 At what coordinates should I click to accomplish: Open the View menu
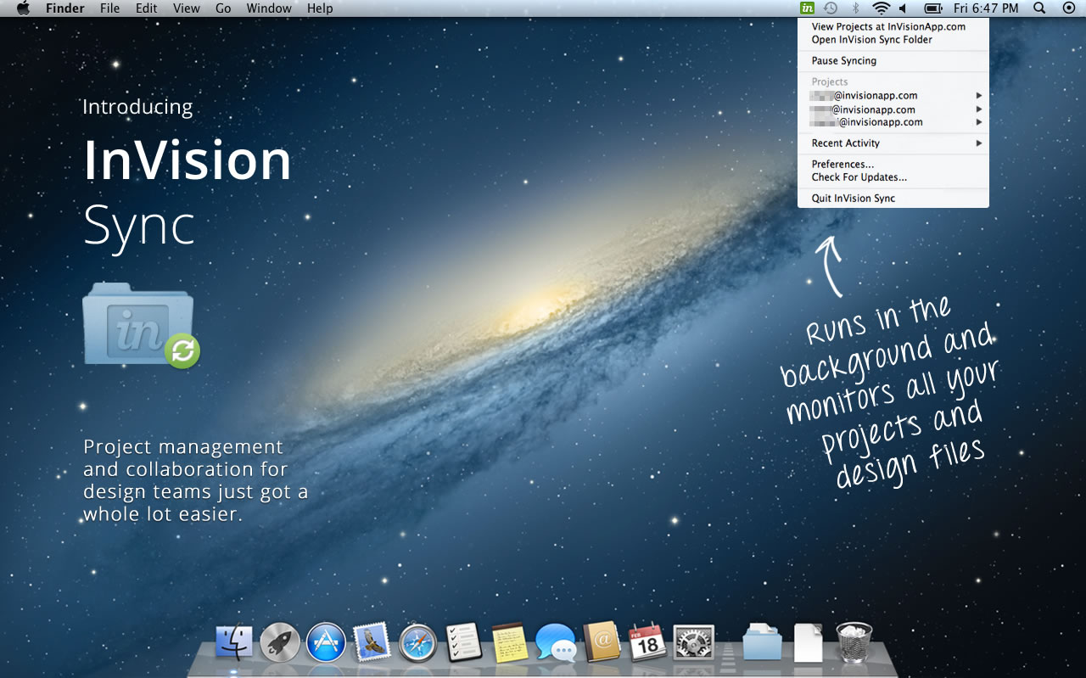point(187,8)
